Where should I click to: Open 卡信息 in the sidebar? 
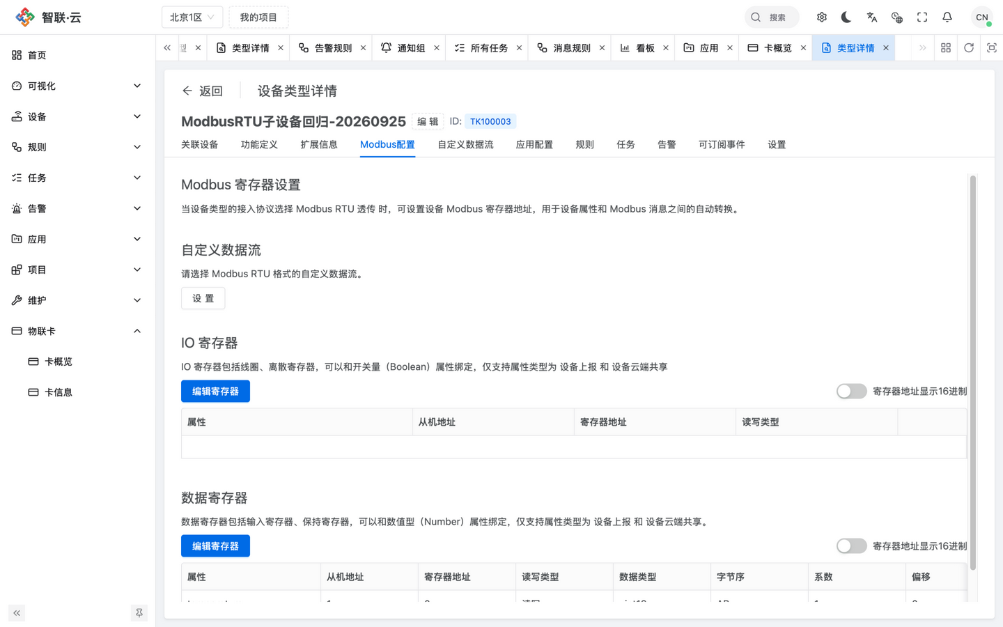tap(77, 392)
